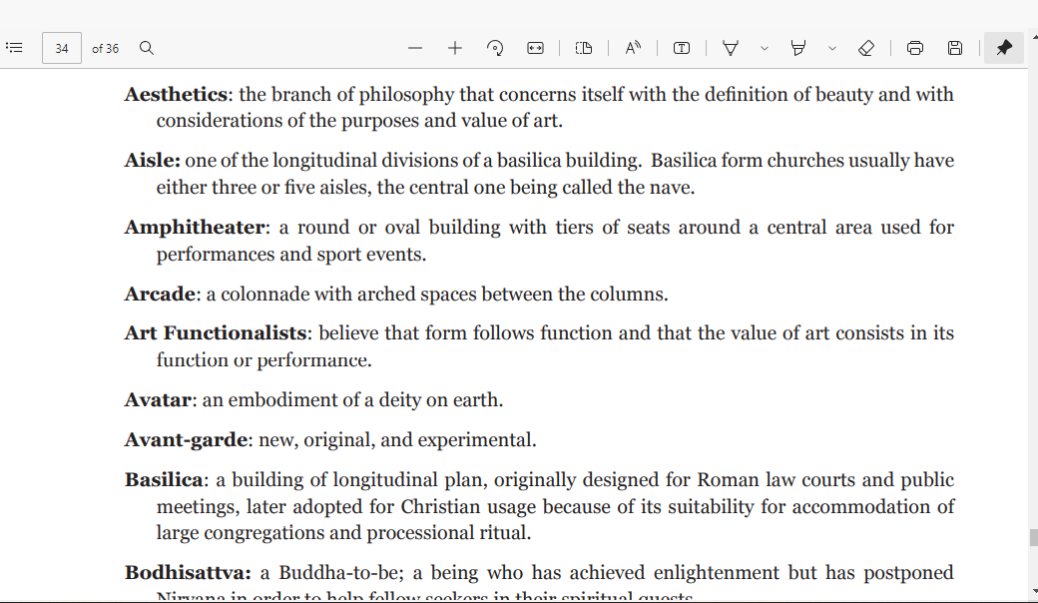Select the Erase tool
Screen dimensions: 1038x603
[866, 48]
